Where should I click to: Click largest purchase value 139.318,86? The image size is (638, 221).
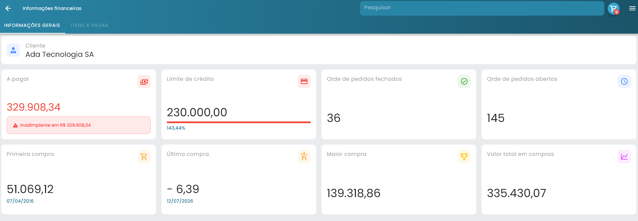pos(354,193)
